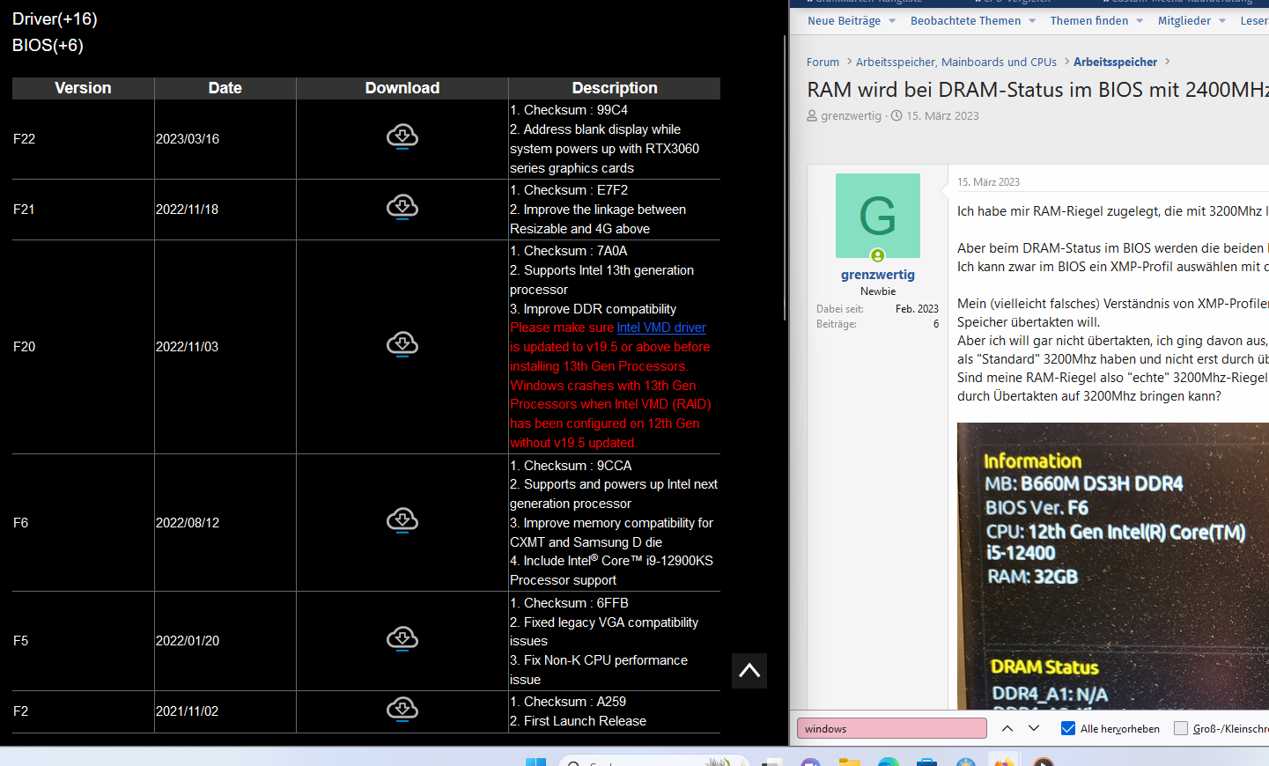Open the Neue Beiträge forum menu
This screenshot has width=1269, height=766.
pos(844,21)
